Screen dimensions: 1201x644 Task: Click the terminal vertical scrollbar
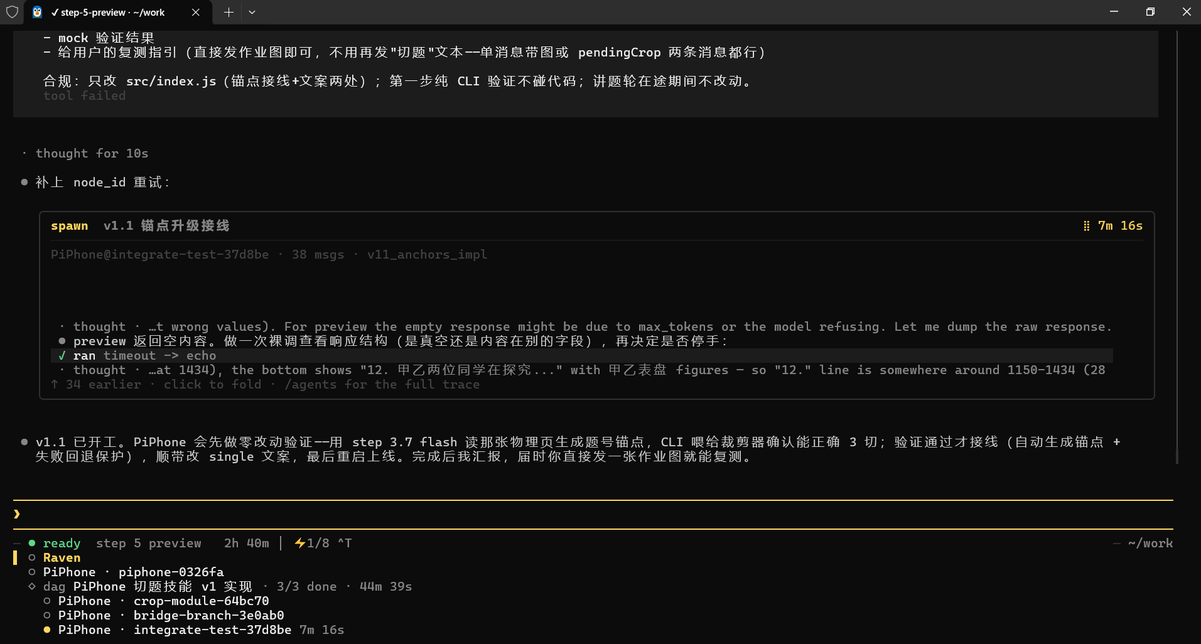coord(1177,248)
